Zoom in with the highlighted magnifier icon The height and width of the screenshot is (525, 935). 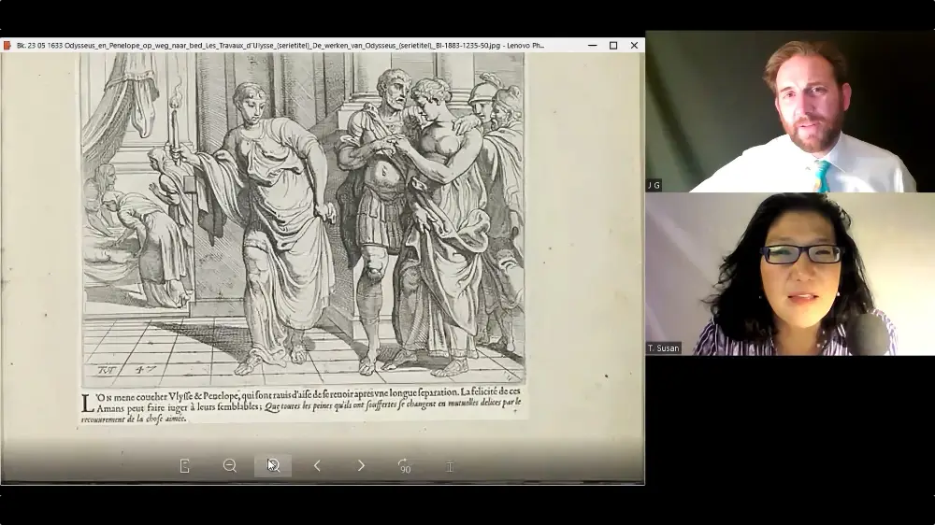[273, 466]
